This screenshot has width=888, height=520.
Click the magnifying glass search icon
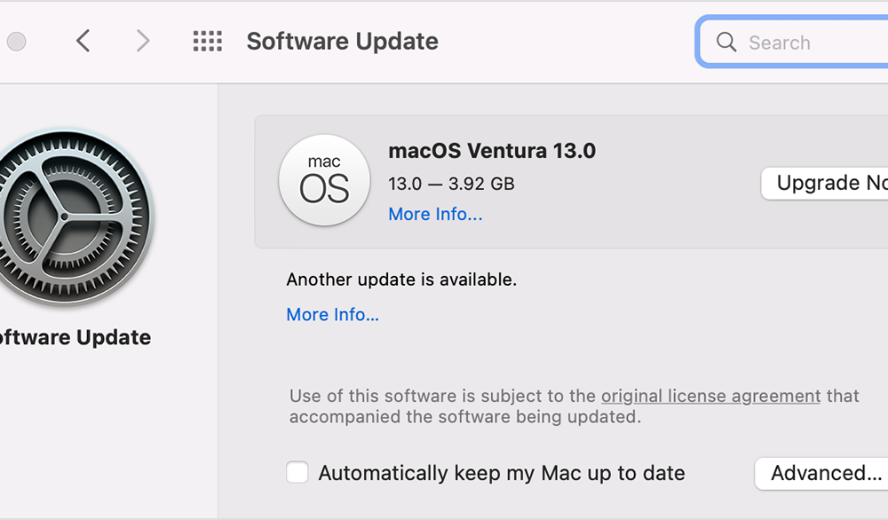click(x=726, y=42)
